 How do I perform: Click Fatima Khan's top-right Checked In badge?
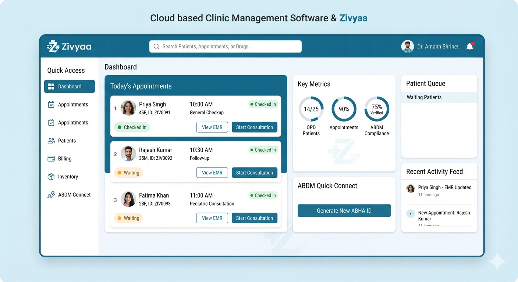[263, 195]
